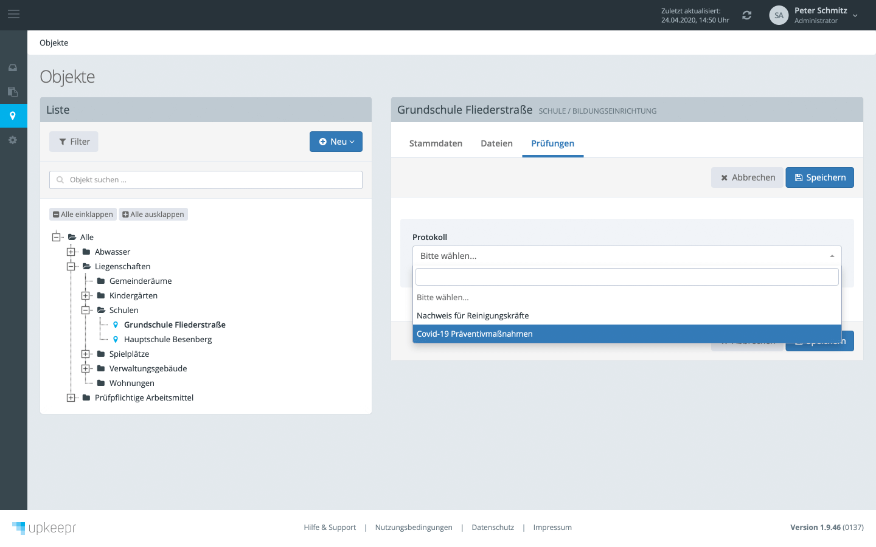Click the refresh sync icon
876x547 pixels.
[x=746, y=15]
